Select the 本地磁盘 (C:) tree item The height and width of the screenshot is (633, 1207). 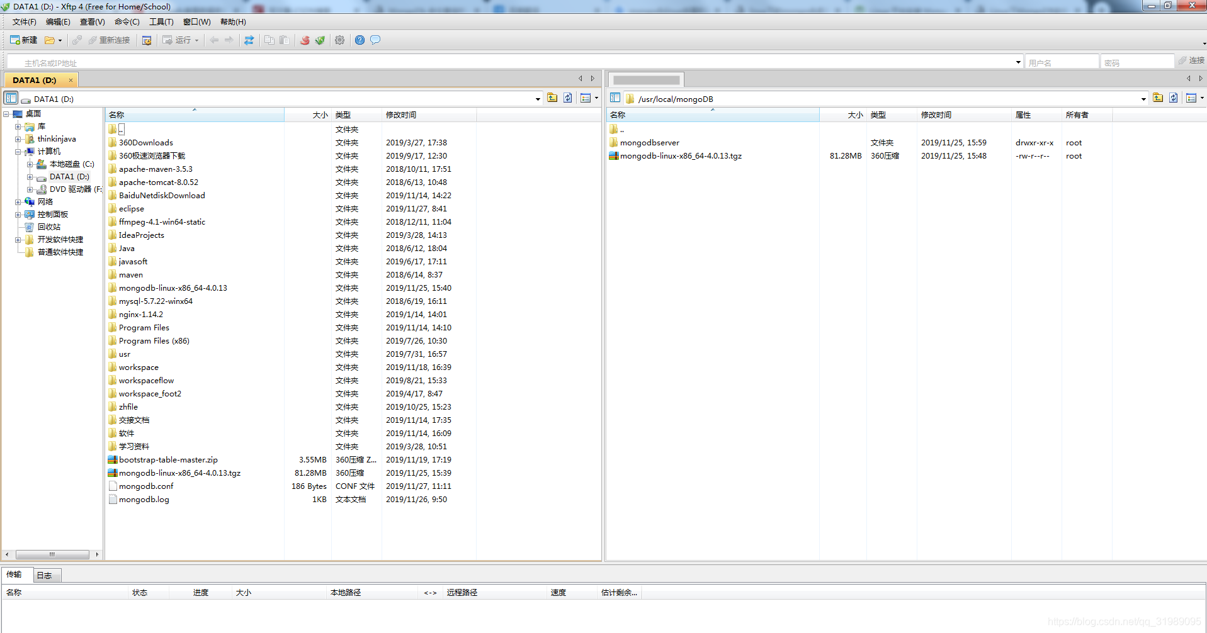(x=72, y=164)
